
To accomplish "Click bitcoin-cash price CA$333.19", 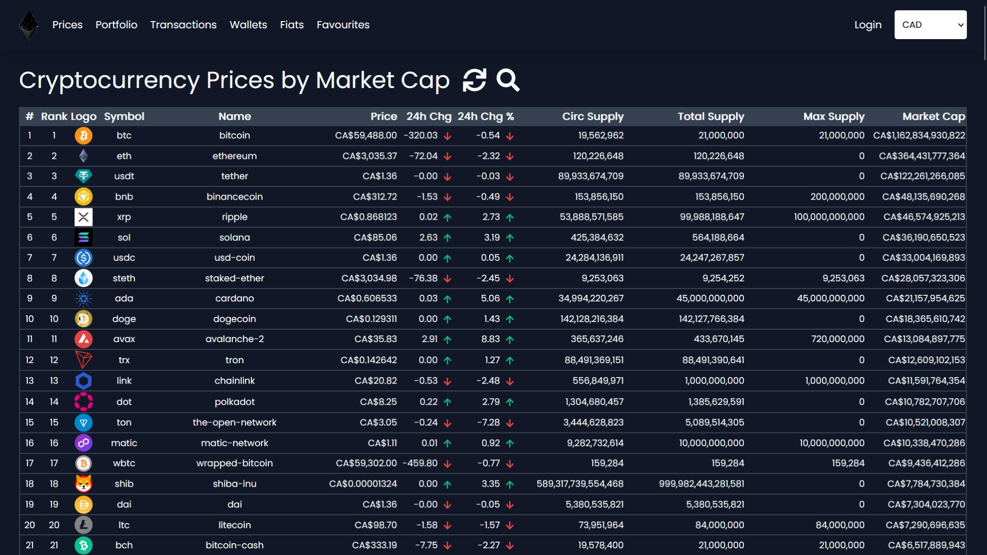I will coord(374,545).
